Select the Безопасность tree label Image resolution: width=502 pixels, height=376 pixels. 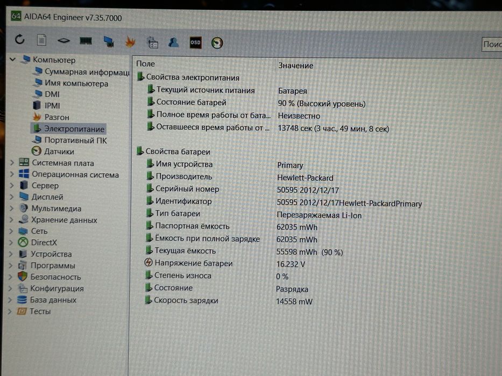pyautogui.click(x=55, y=277)
